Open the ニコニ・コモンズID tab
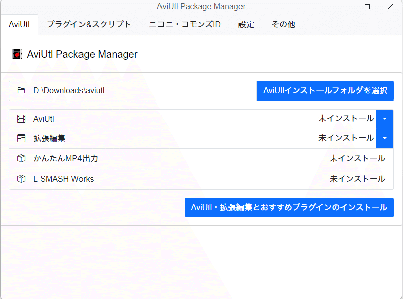Image resolution: width=403 pixels, height=299 pixels. (185, 25)
